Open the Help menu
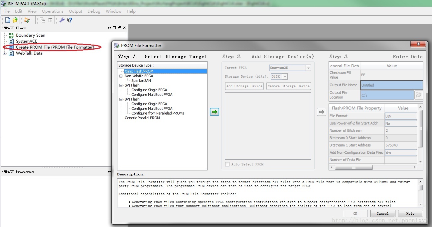 [131, 11]
